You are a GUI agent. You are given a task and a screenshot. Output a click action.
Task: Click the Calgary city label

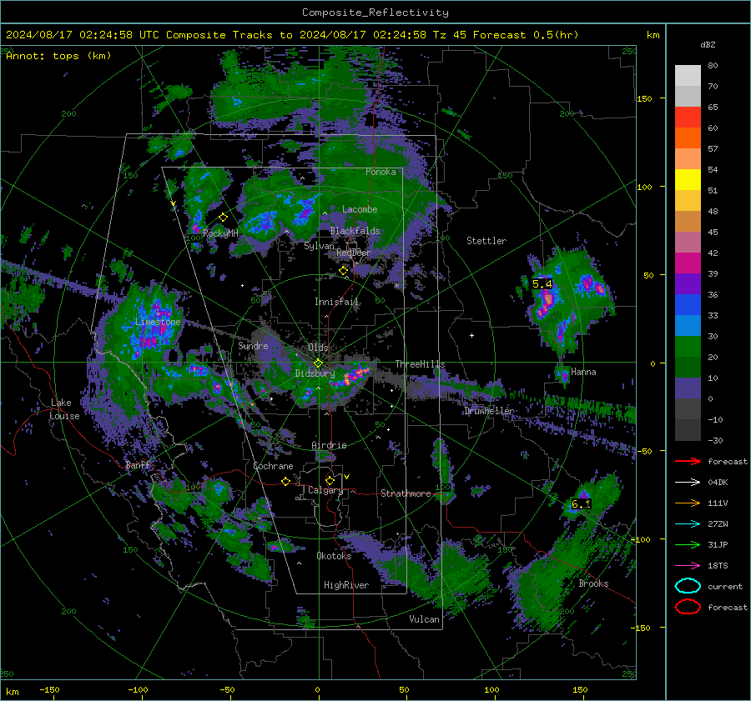click(325, 490)
